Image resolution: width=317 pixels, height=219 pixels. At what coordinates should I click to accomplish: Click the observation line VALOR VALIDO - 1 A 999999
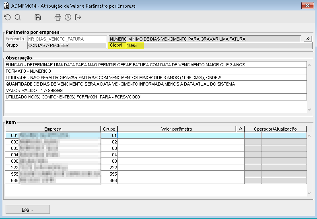(156, 90)
